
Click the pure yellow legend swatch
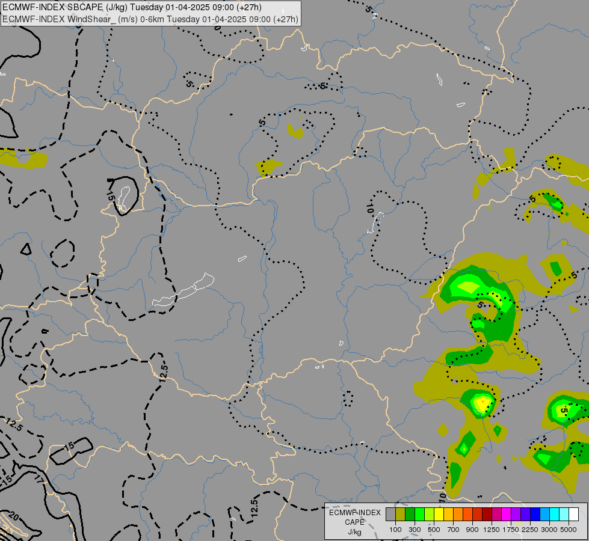point(439,515)
